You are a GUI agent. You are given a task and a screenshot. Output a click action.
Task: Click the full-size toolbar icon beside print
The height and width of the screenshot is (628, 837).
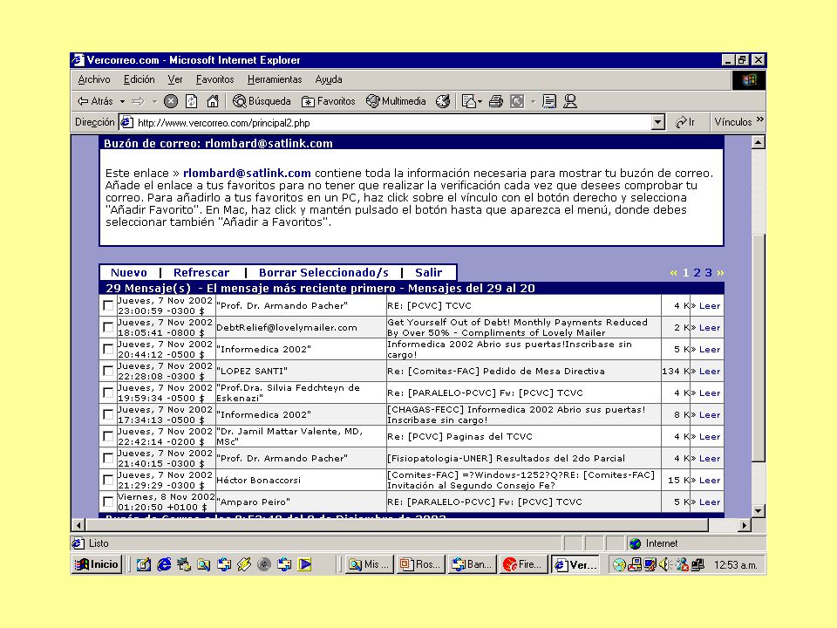[x=517, y=101]
